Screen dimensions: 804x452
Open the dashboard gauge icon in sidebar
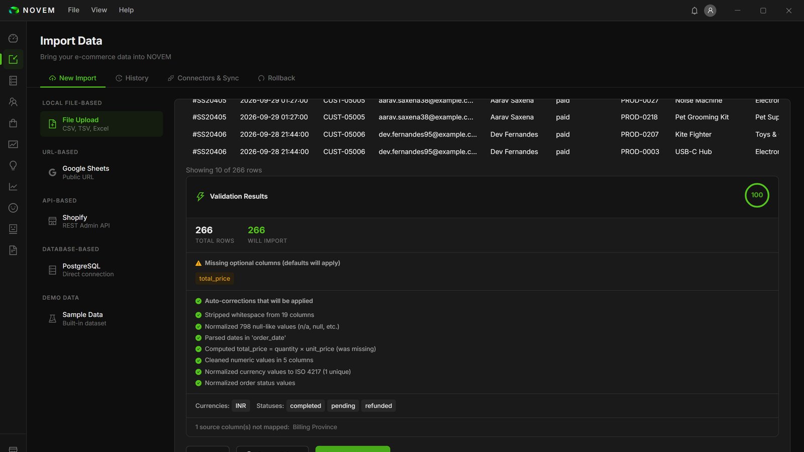pyautogui.click(x=13, y=39)
